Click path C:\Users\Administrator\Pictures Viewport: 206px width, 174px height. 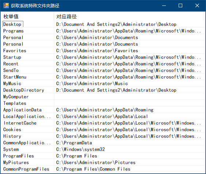(96, 162)
